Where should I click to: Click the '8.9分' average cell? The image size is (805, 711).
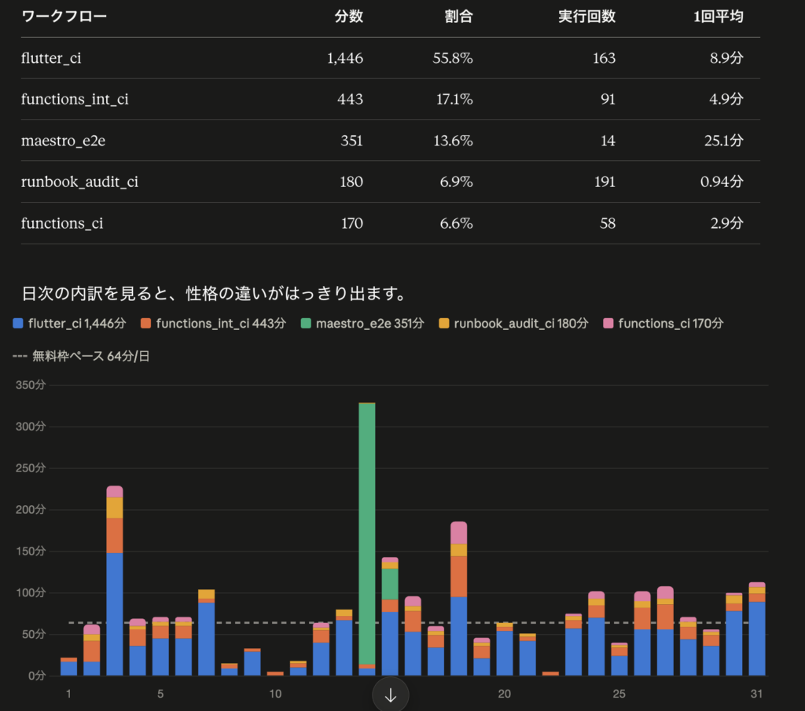(x=726, y=58)
